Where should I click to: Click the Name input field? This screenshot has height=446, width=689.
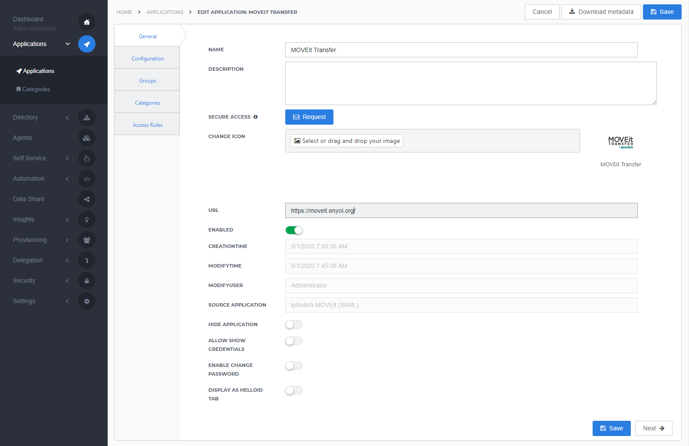pos(461,50)
